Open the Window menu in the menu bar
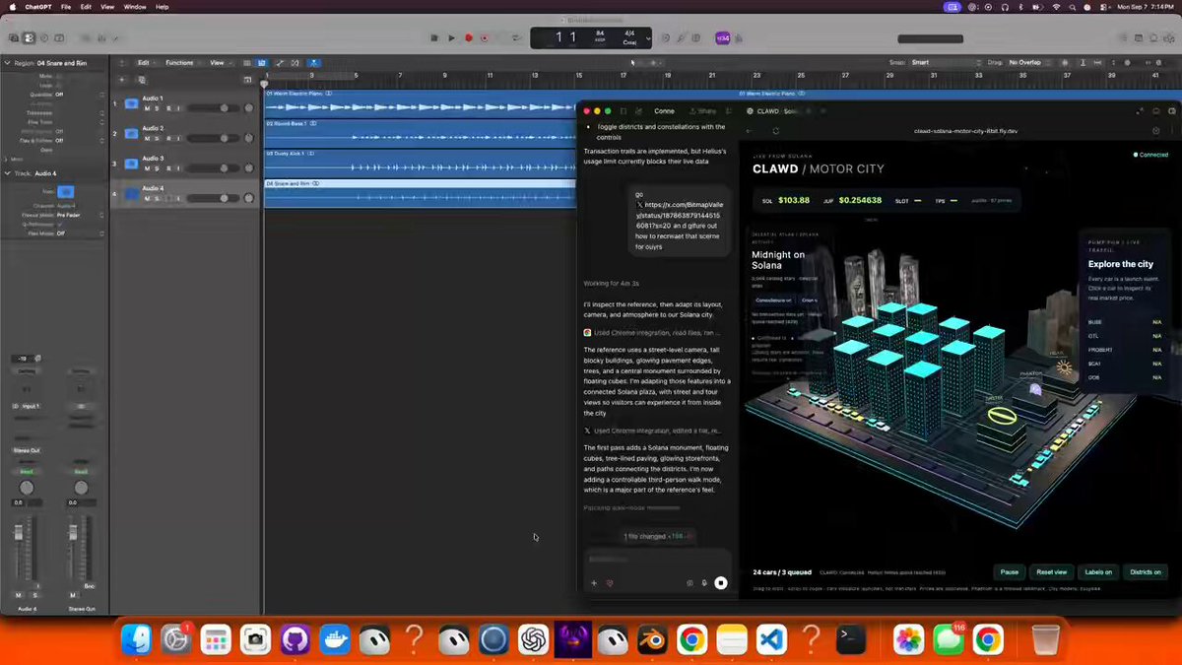 pos(135,7)
